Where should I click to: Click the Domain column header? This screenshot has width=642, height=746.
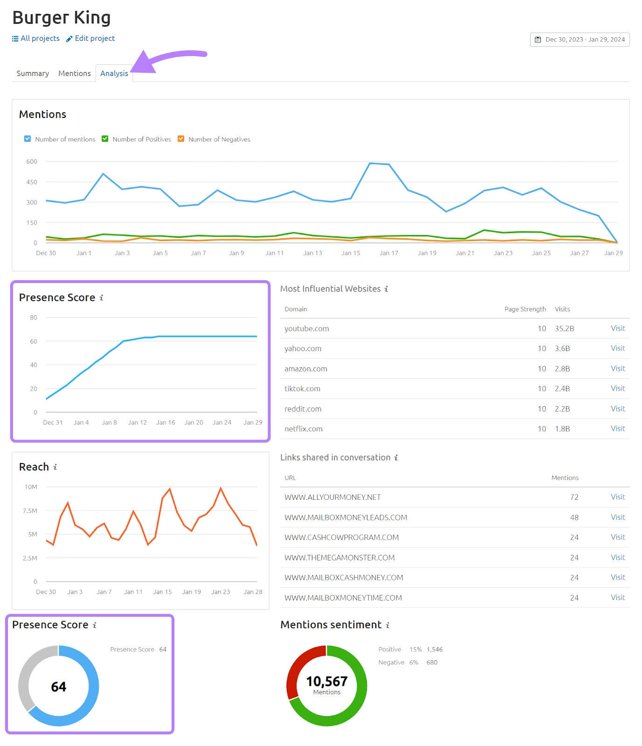pos(296,309)
